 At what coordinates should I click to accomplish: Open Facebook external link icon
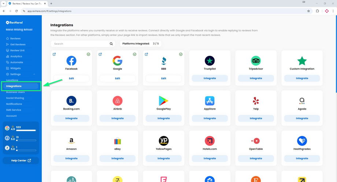[x=54, y=54]
